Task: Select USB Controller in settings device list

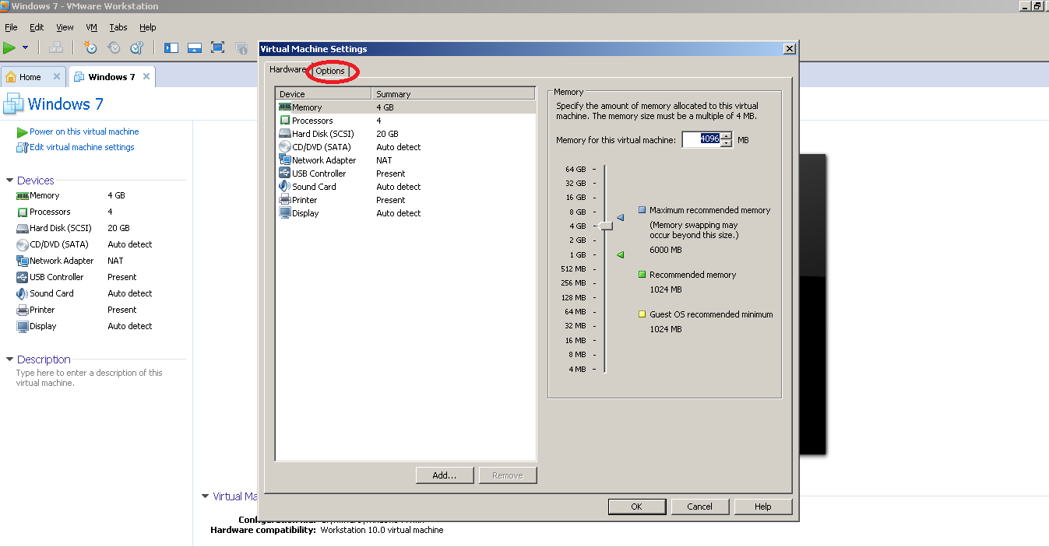Action: tap(406, 174)
